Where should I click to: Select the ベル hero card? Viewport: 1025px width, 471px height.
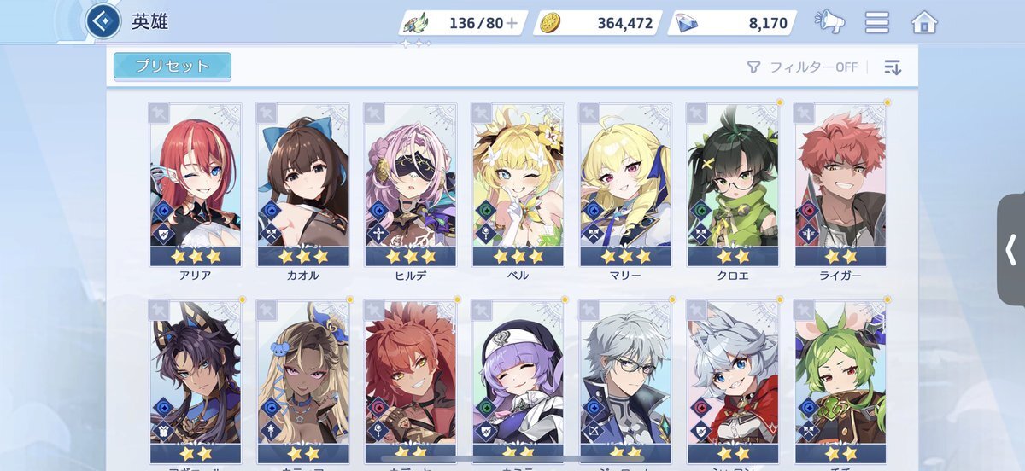click(x=518, y=184)
